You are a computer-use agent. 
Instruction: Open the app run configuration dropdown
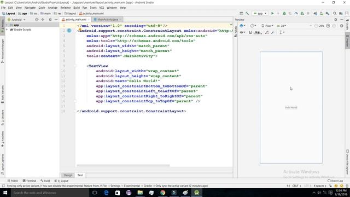pos(260,13)
